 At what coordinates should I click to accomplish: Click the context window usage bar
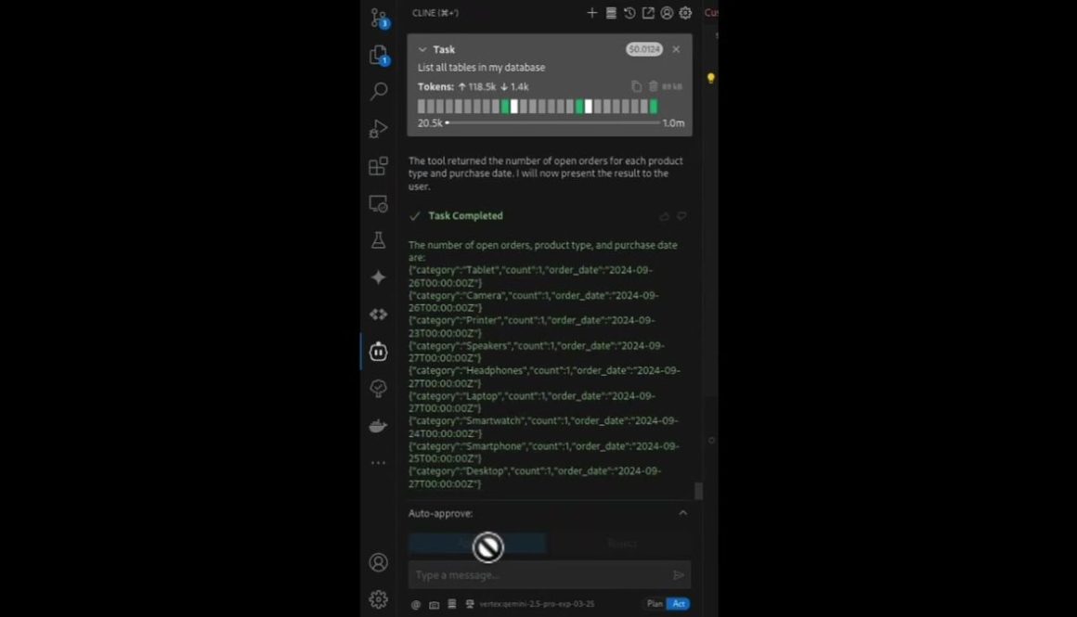click(x=552, y=122)
